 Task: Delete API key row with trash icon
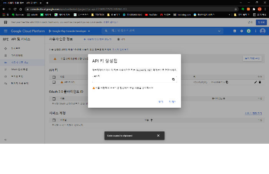[260, 82]
